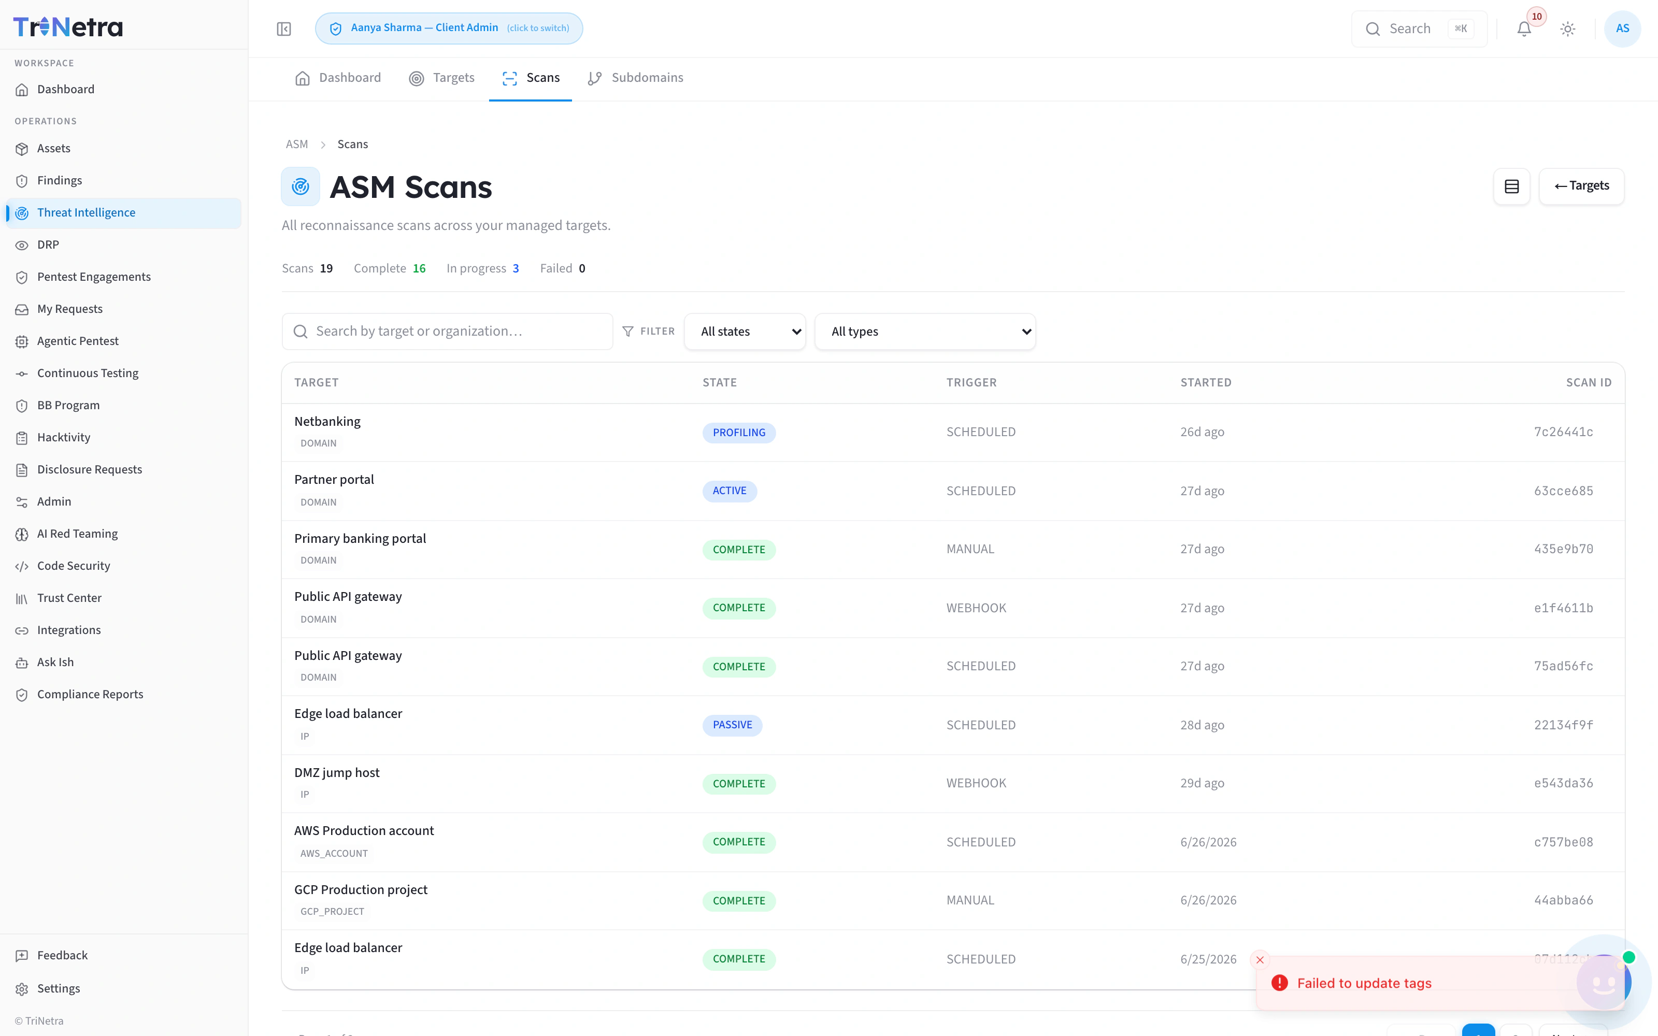Open DRP in the sidebar

[x=123, y=244]
